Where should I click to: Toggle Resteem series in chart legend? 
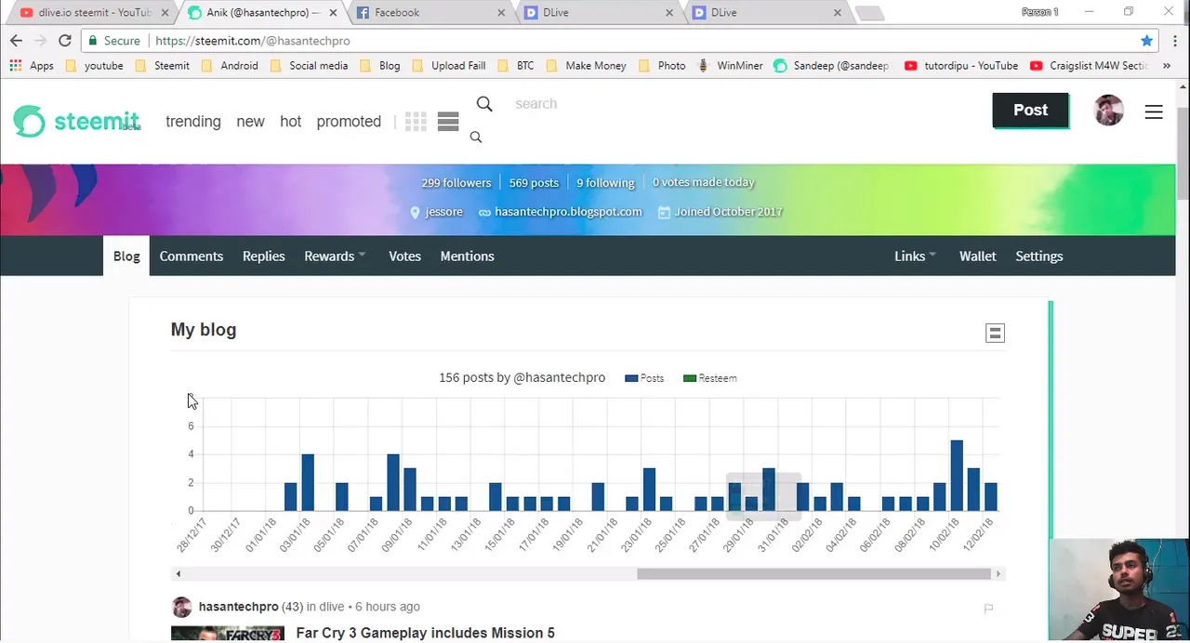(710, 378)
